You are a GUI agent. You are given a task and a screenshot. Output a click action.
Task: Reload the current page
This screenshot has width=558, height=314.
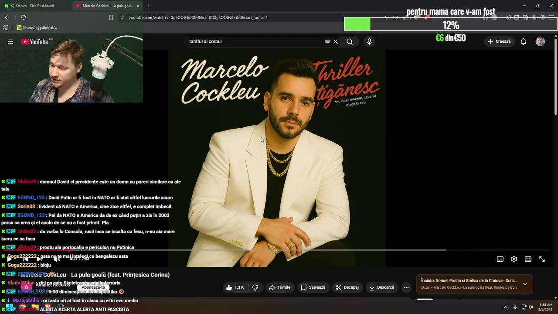point(24,17)
